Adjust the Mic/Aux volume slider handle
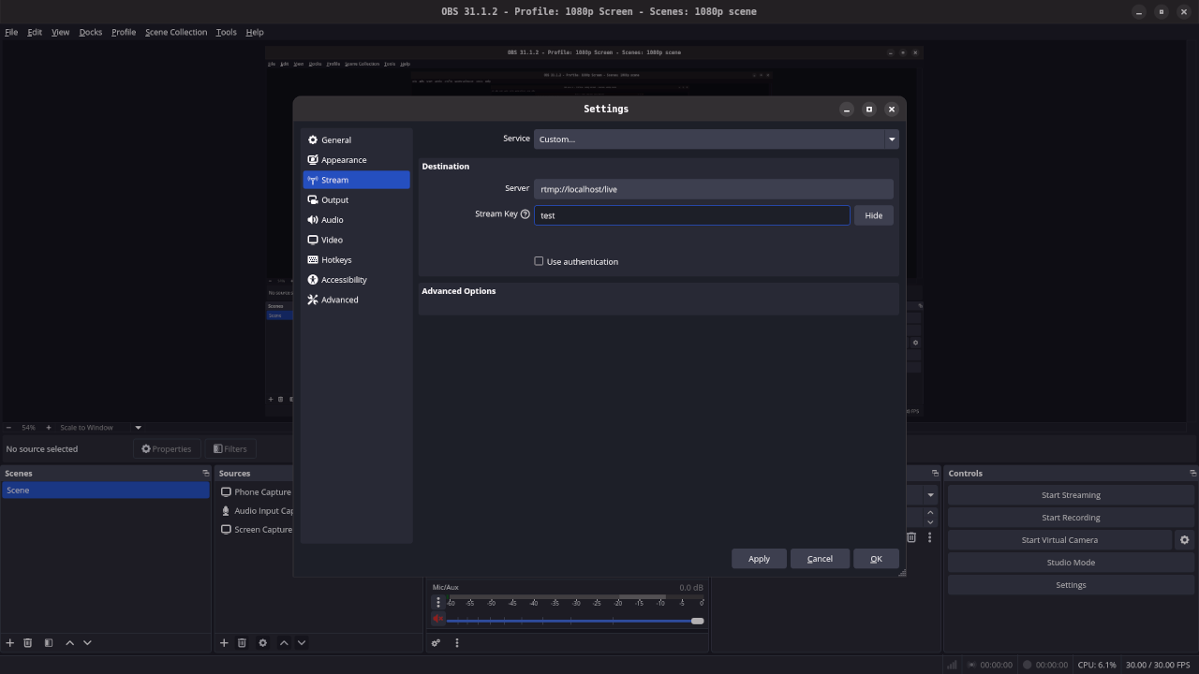This screenshot has width=1199, height=674. pos(697,621)
